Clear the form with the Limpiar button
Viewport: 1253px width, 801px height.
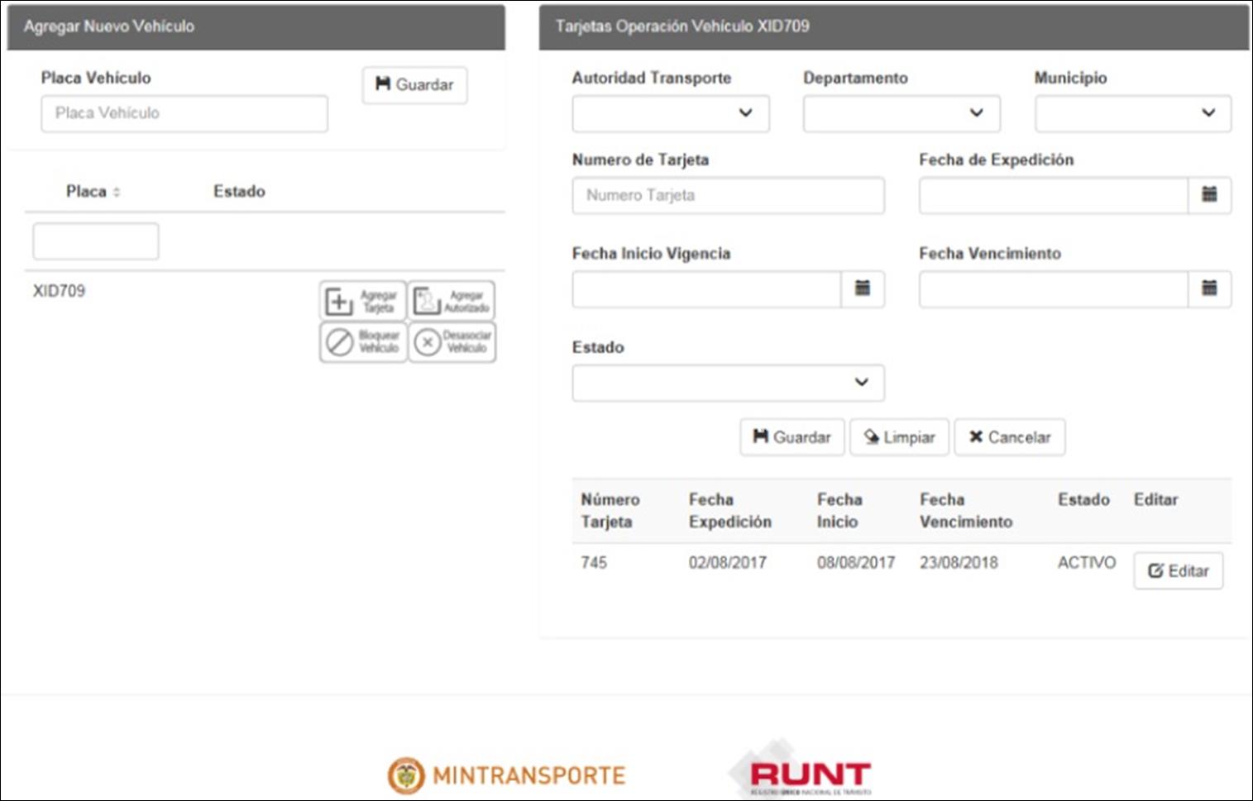pos(899,437)
